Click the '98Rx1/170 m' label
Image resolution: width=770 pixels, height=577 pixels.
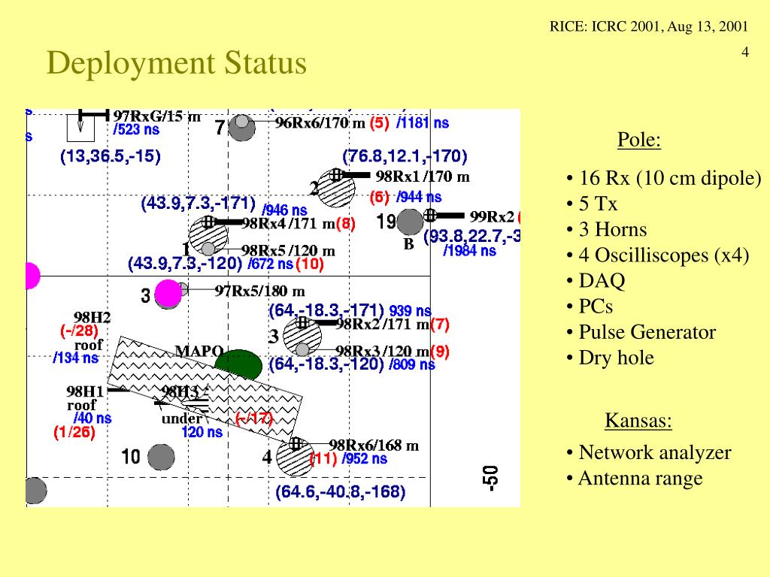coord(423,177)
